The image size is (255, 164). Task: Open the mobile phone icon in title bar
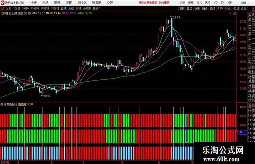click(222, 3)
